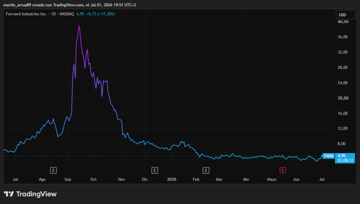This screenshot has width=360, height=204.
Task: Click the 16,00 price axis label
Action: [x=342, y=113]
